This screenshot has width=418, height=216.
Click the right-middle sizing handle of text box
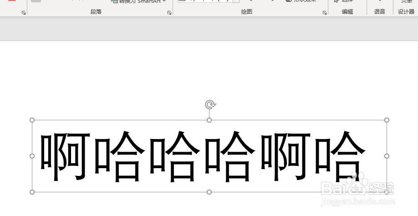tap(387, 156)
